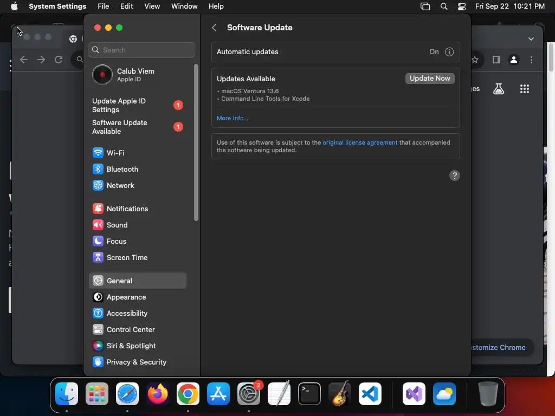Open Google Chrome from the Dock

point(188,394)
